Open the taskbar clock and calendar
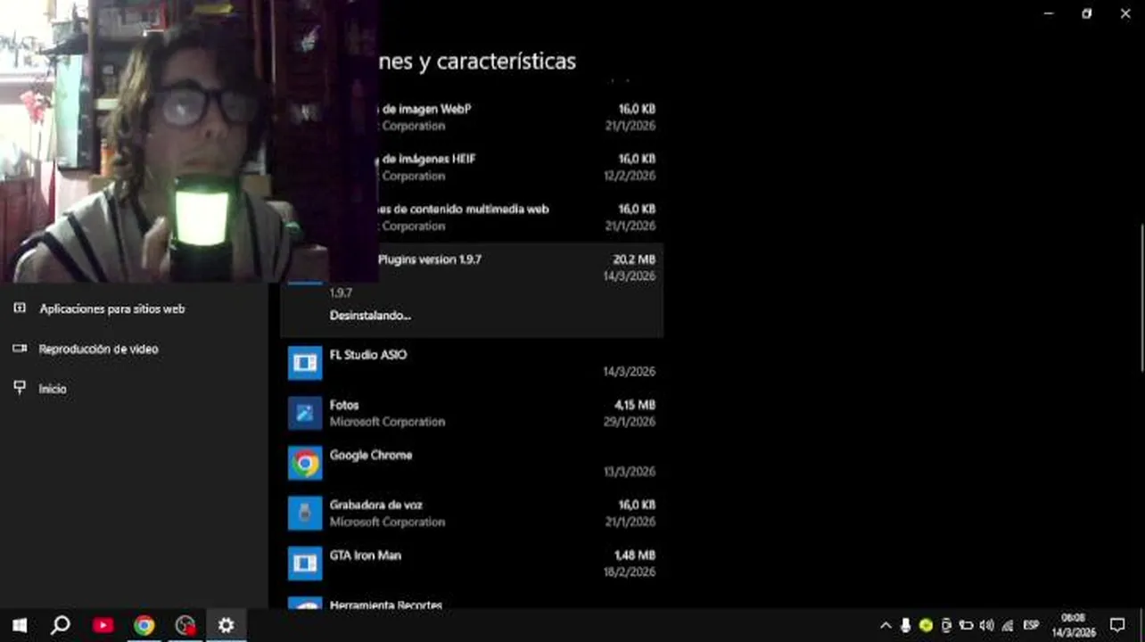The image size is (1145, 642). click(1073, 625)
